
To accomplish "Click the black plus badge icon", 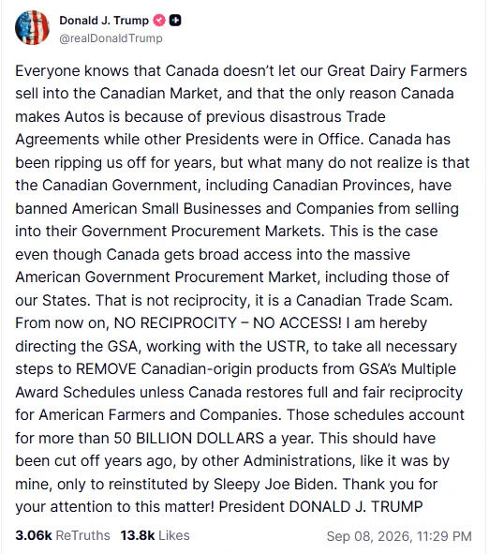I will [x=175, y=21].
